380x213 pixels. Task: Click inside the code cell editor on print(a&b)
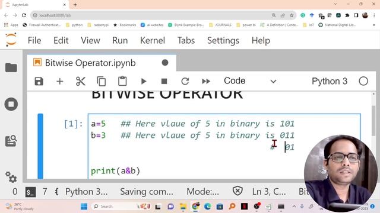(115, 171)
